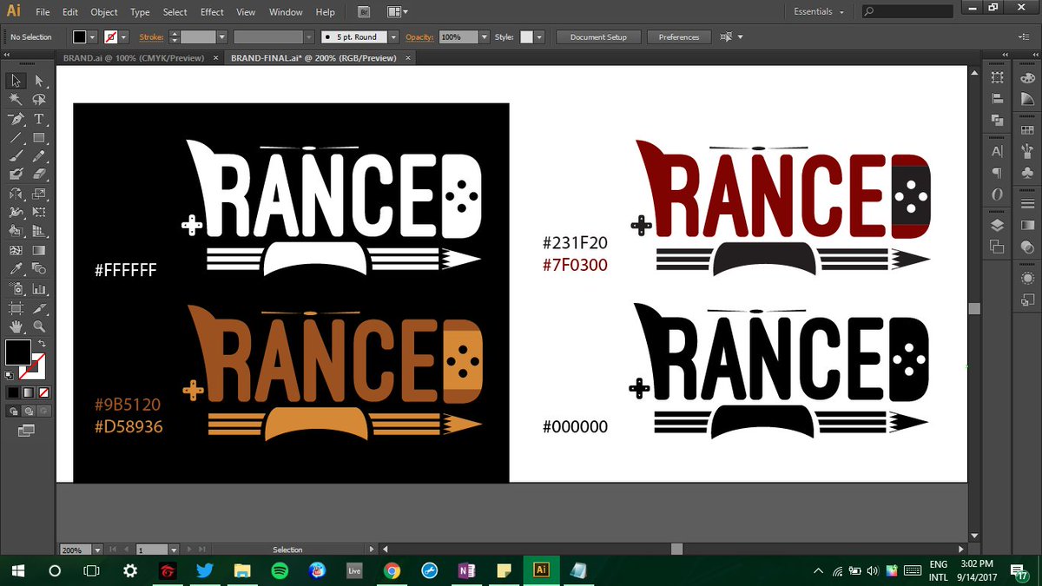Select the Eraser tool
The image size is (1042, 586).
[39, 174]
